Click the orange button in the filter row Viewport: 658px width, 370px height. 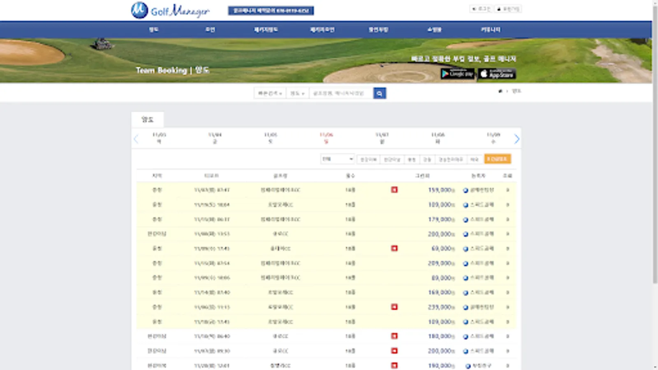498,159
